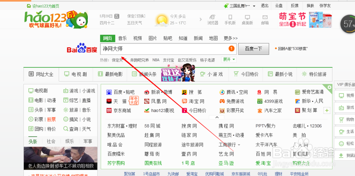Open 凤凰网 site link
The width and height of the screenshot is (355, 176).
pyautogui.click(x=155, y=101)
